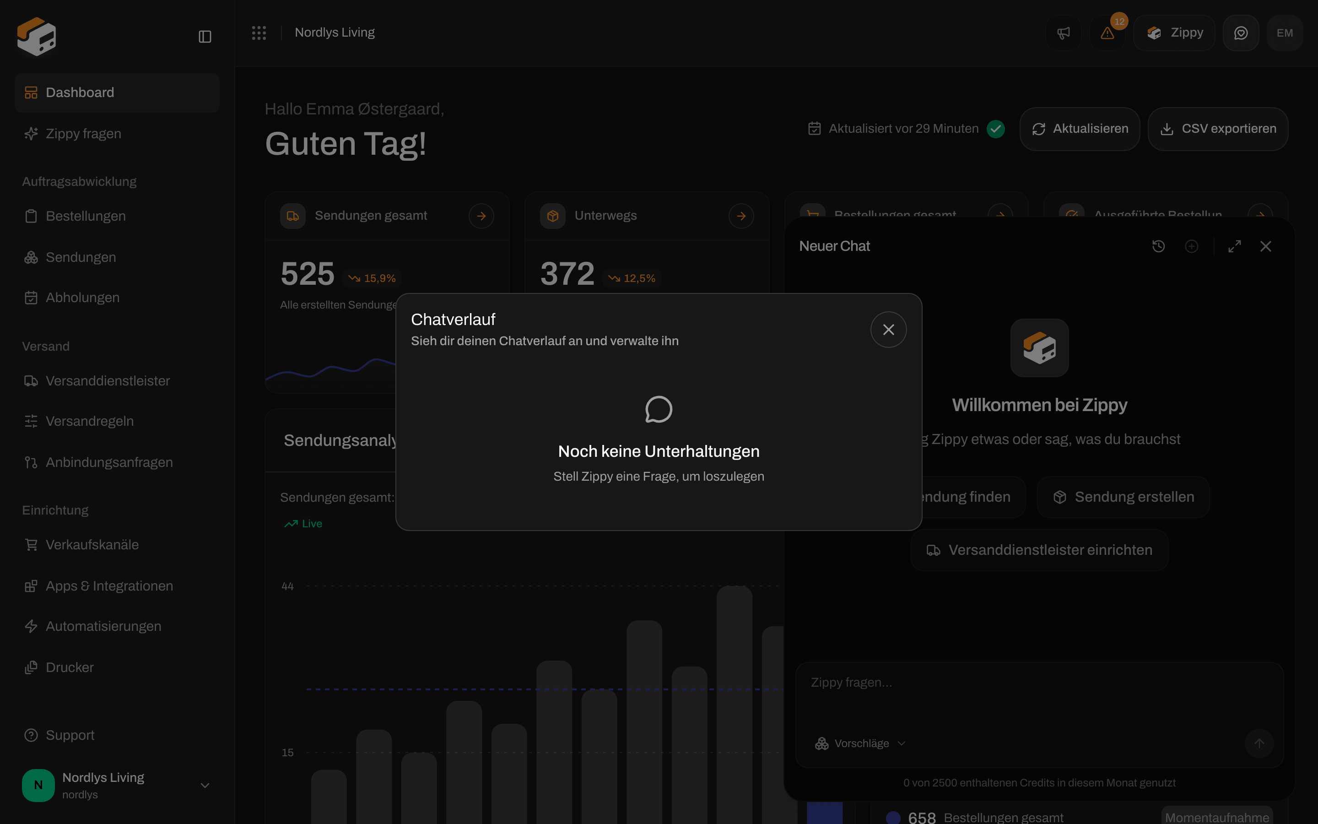Image resolution: width=1318 pixels, height=824 pixels.
Task: Open Unterwegs card arrow
Action: click(741, 217)
